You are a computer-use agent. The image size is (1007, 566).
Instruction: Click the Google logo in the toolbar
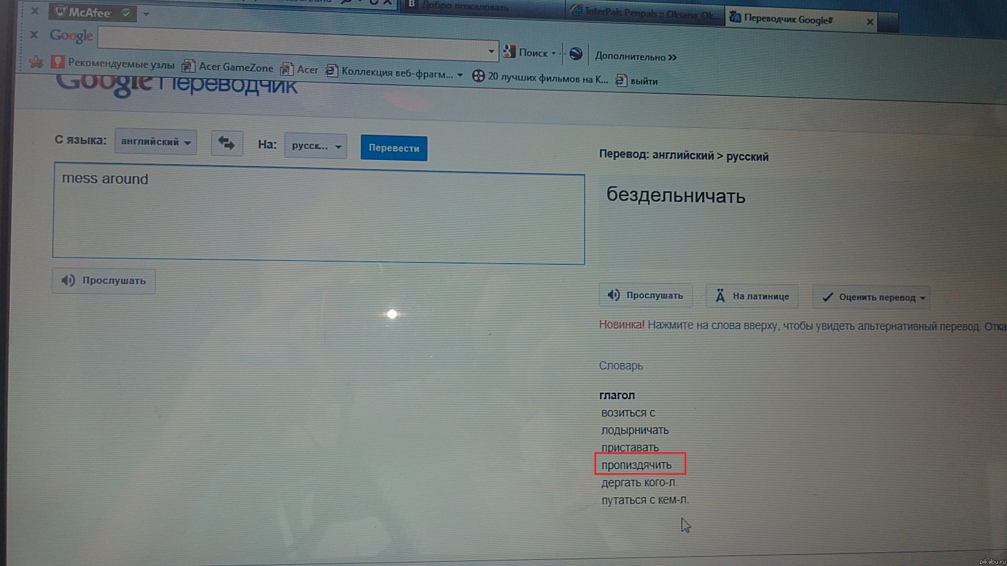click(71, 36)
